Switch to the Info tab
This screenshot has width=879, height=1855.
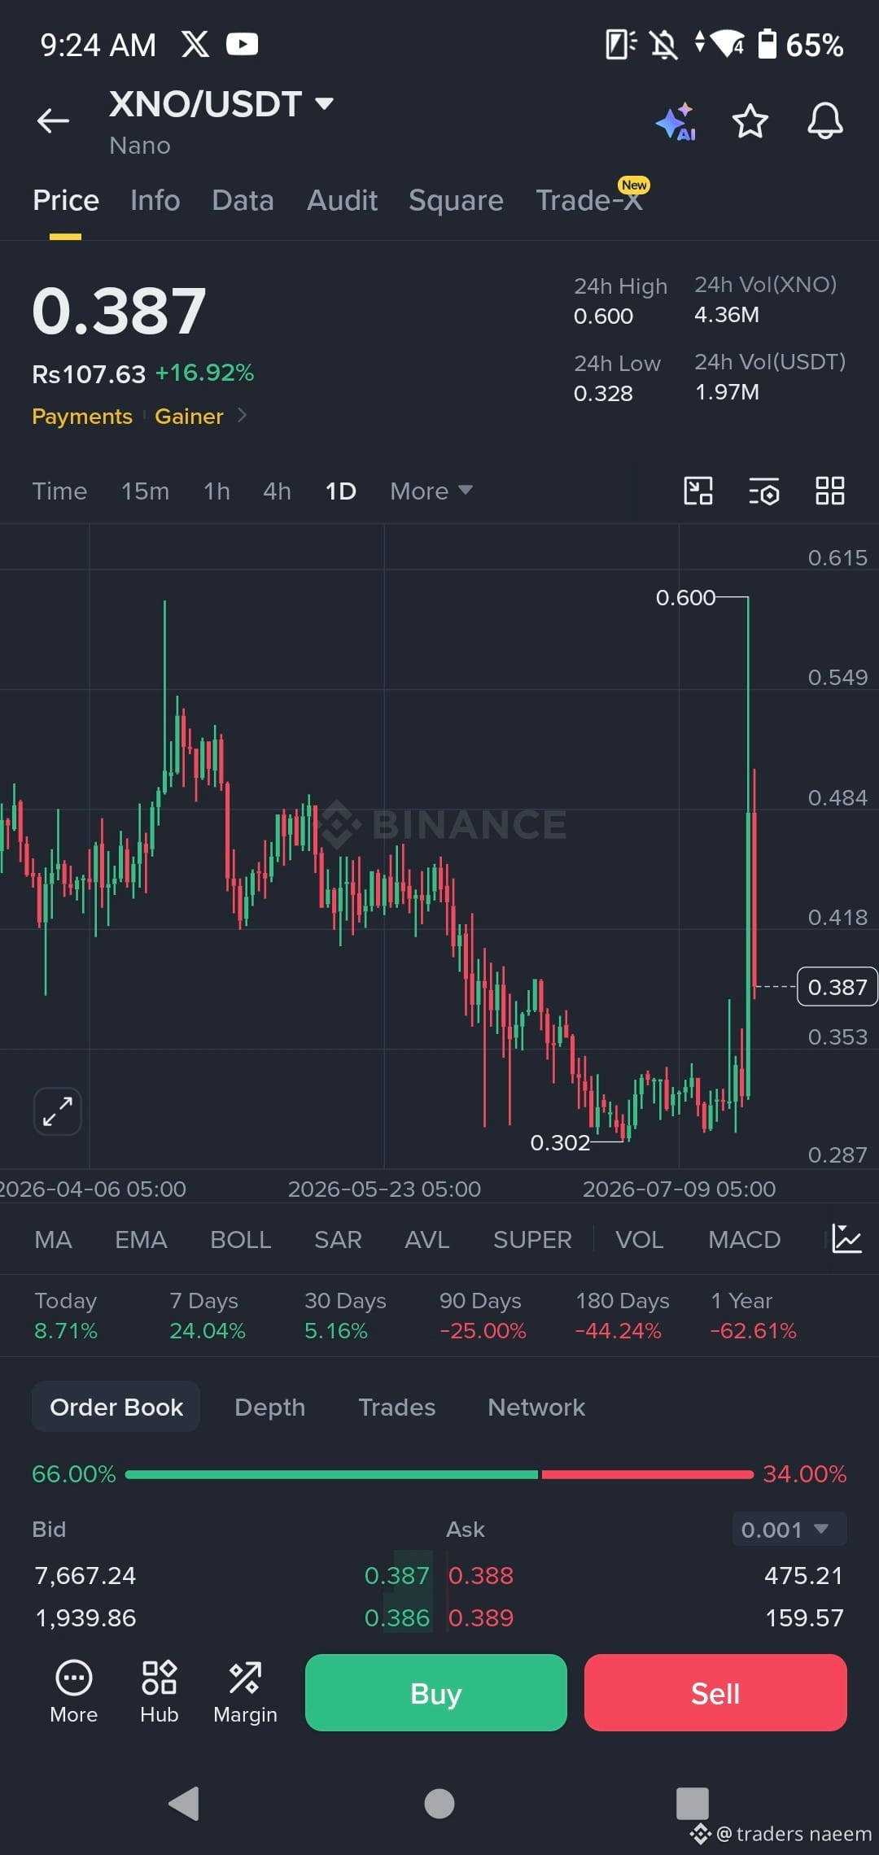click(155, 200)
